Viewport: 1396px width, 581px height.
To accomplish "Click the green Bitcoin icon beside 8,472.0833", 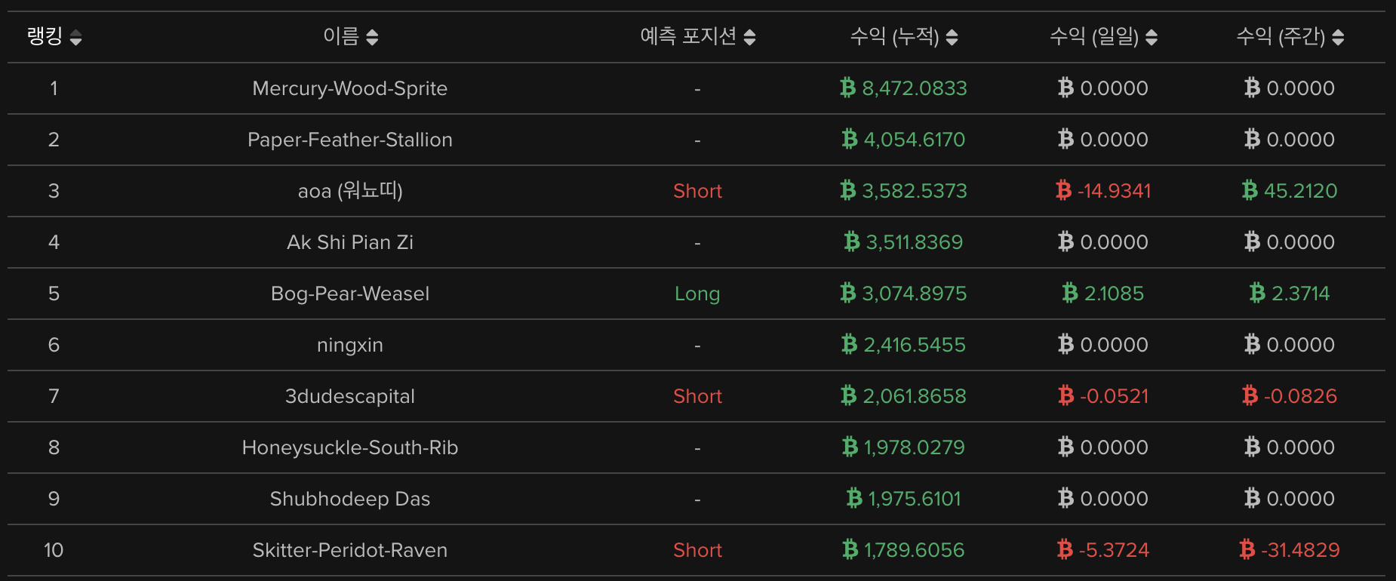I will coord(847,88).
